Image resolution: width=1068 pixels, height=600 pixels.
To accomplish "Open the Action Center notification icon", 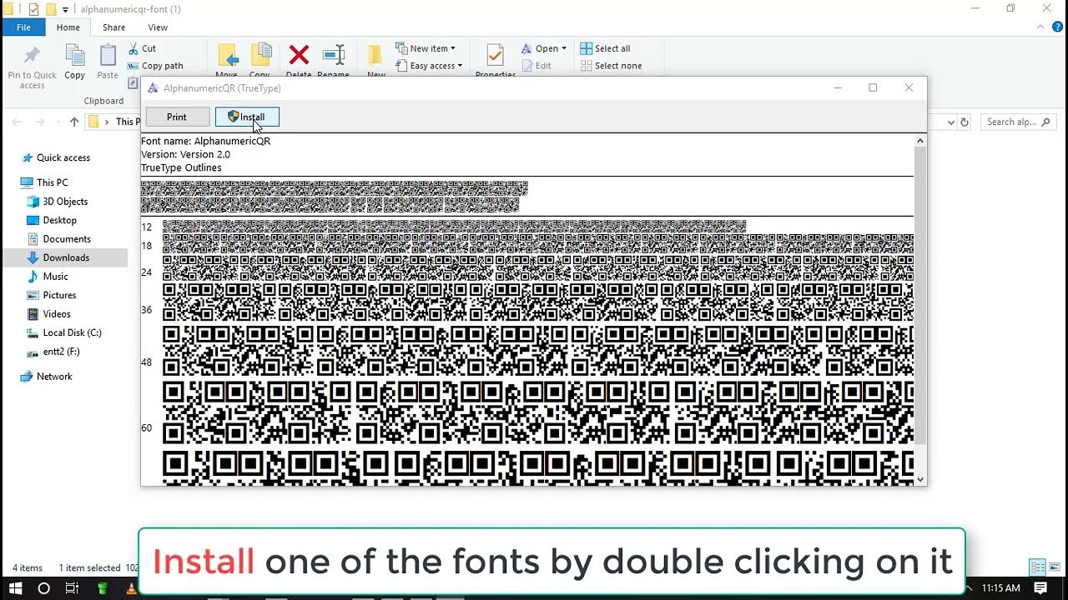I will pyautogui.click(x=1041, y=588).
